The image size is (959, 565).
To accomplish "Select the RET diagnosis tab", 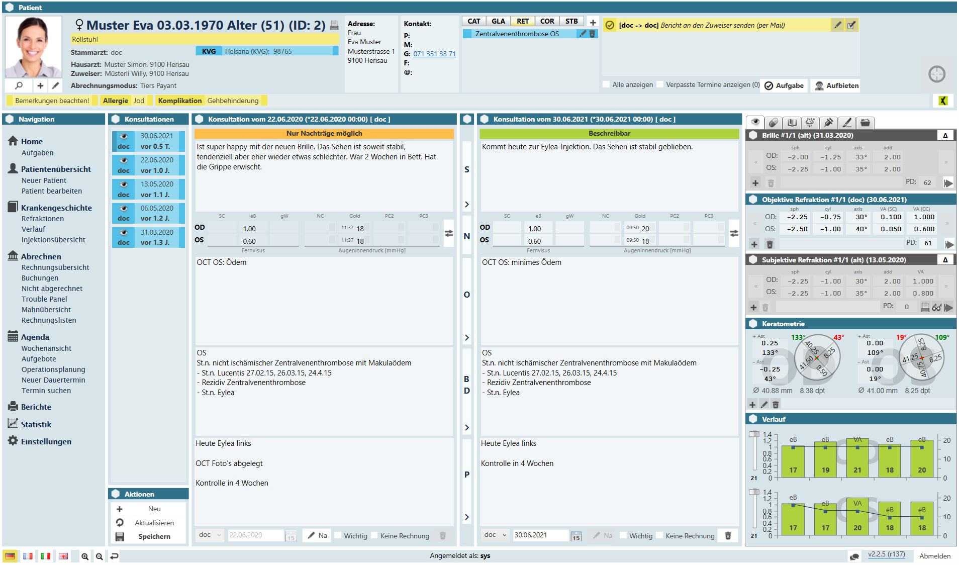I will click(523, 21).
